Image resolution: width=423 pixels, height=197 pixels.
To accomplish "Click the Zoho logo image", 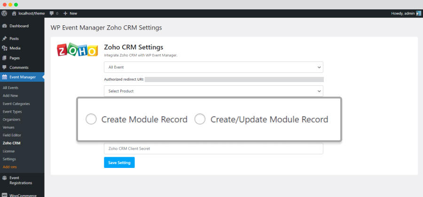I will point(77,49).
